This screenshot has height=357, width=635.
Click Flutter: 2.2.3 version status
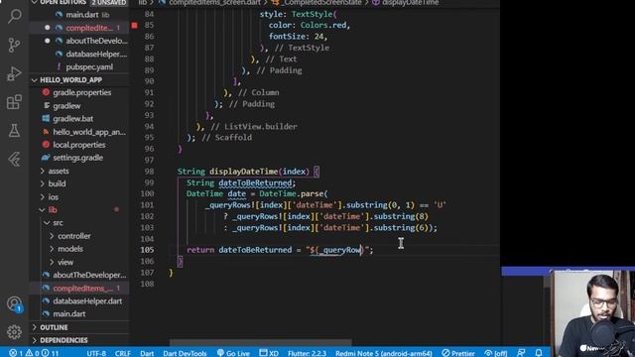pos(307,353)
